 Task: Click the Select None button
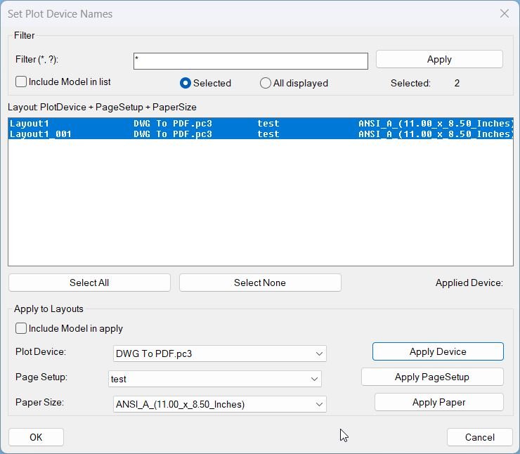[x=260, y=283]
